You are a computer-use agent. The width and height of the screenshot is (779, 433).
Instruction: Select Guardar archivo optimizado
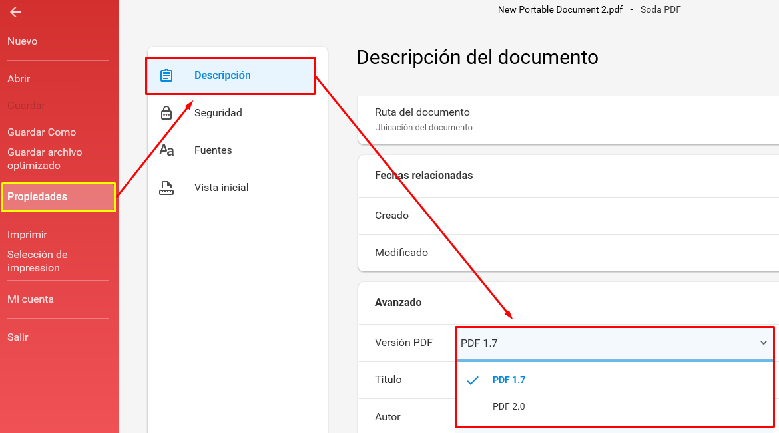tap(45, 159)
